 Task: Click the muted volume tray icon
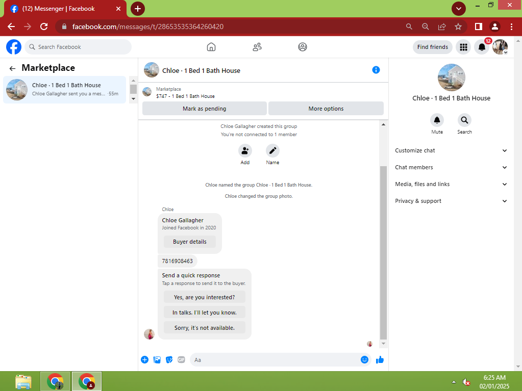tap(466, 382)
